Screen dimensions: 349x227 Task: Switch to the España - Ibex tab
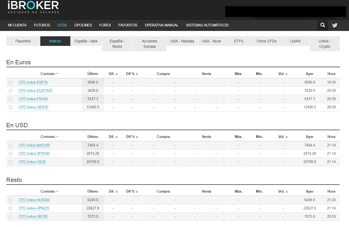86,41
